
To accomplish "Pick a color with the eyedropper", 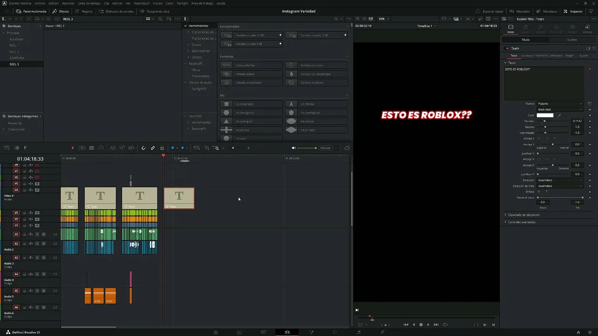I will [x=559, y=115].
